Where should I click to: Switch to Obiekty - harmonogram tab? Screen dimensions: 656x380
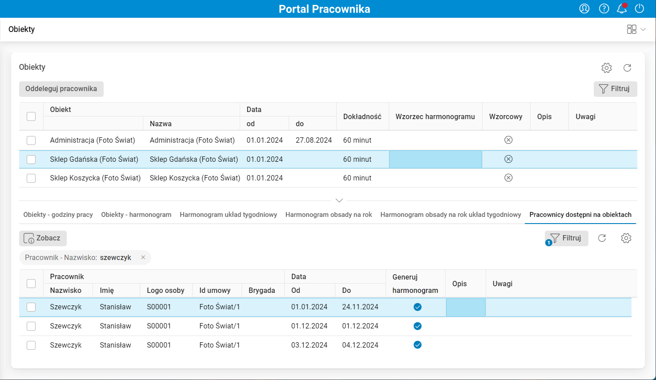136,215
